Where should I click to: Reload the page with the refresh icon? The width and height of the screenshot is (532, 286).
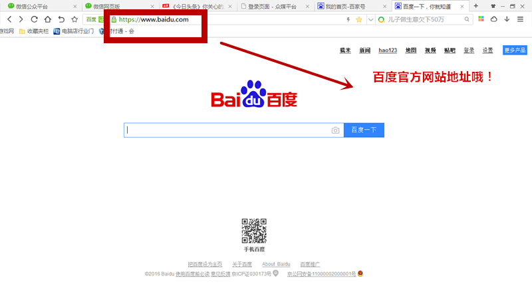click(x=34, y=19)
